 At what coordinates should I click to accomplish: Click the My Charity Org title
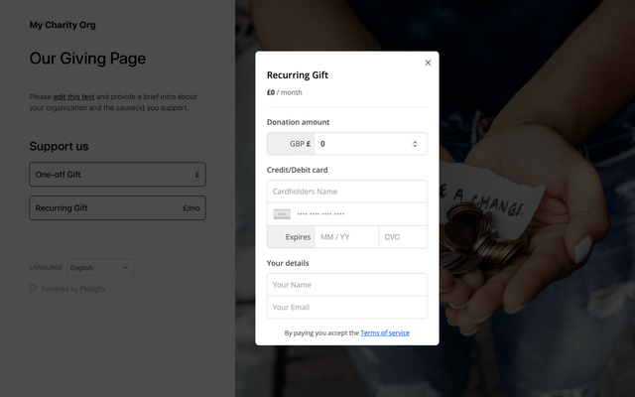[x=63, y=25]
